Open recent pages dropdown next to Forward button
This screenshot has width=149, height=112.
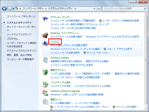click(x=13, y=9)
